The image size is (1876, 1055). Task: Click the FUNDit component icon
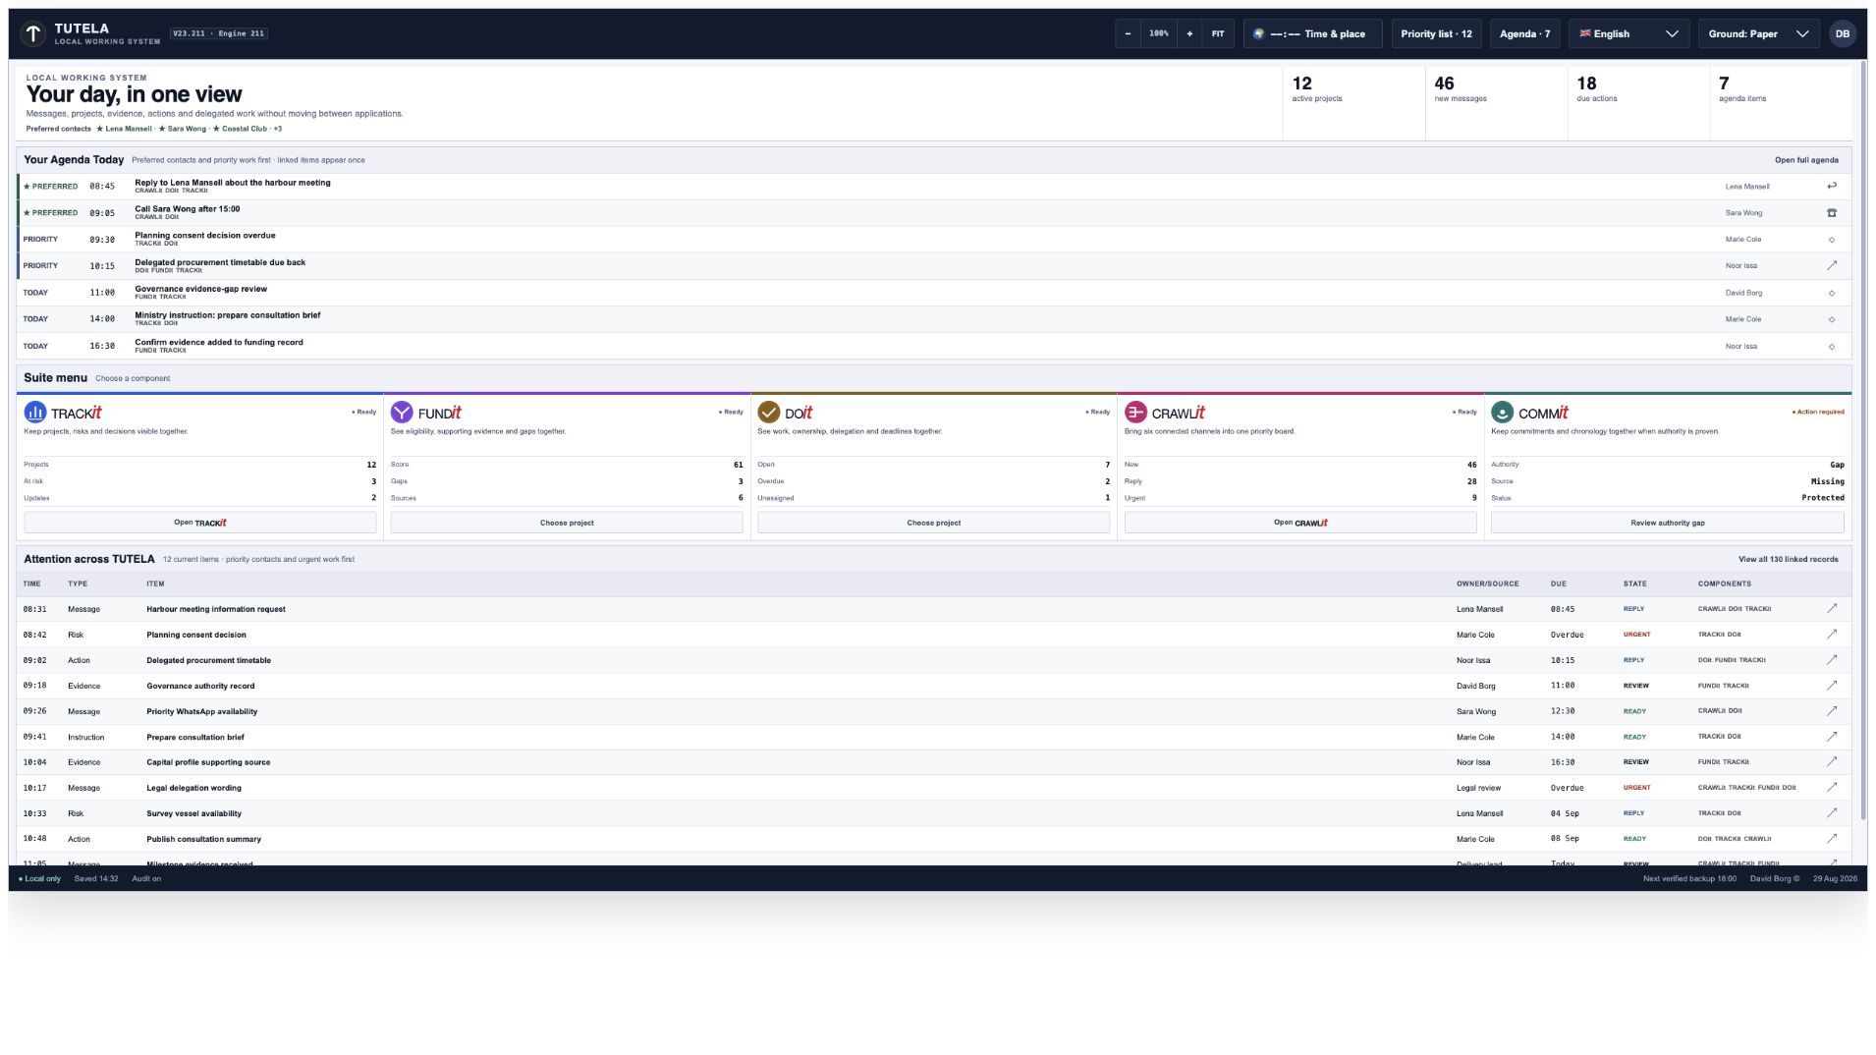click(x=402, y=413)
